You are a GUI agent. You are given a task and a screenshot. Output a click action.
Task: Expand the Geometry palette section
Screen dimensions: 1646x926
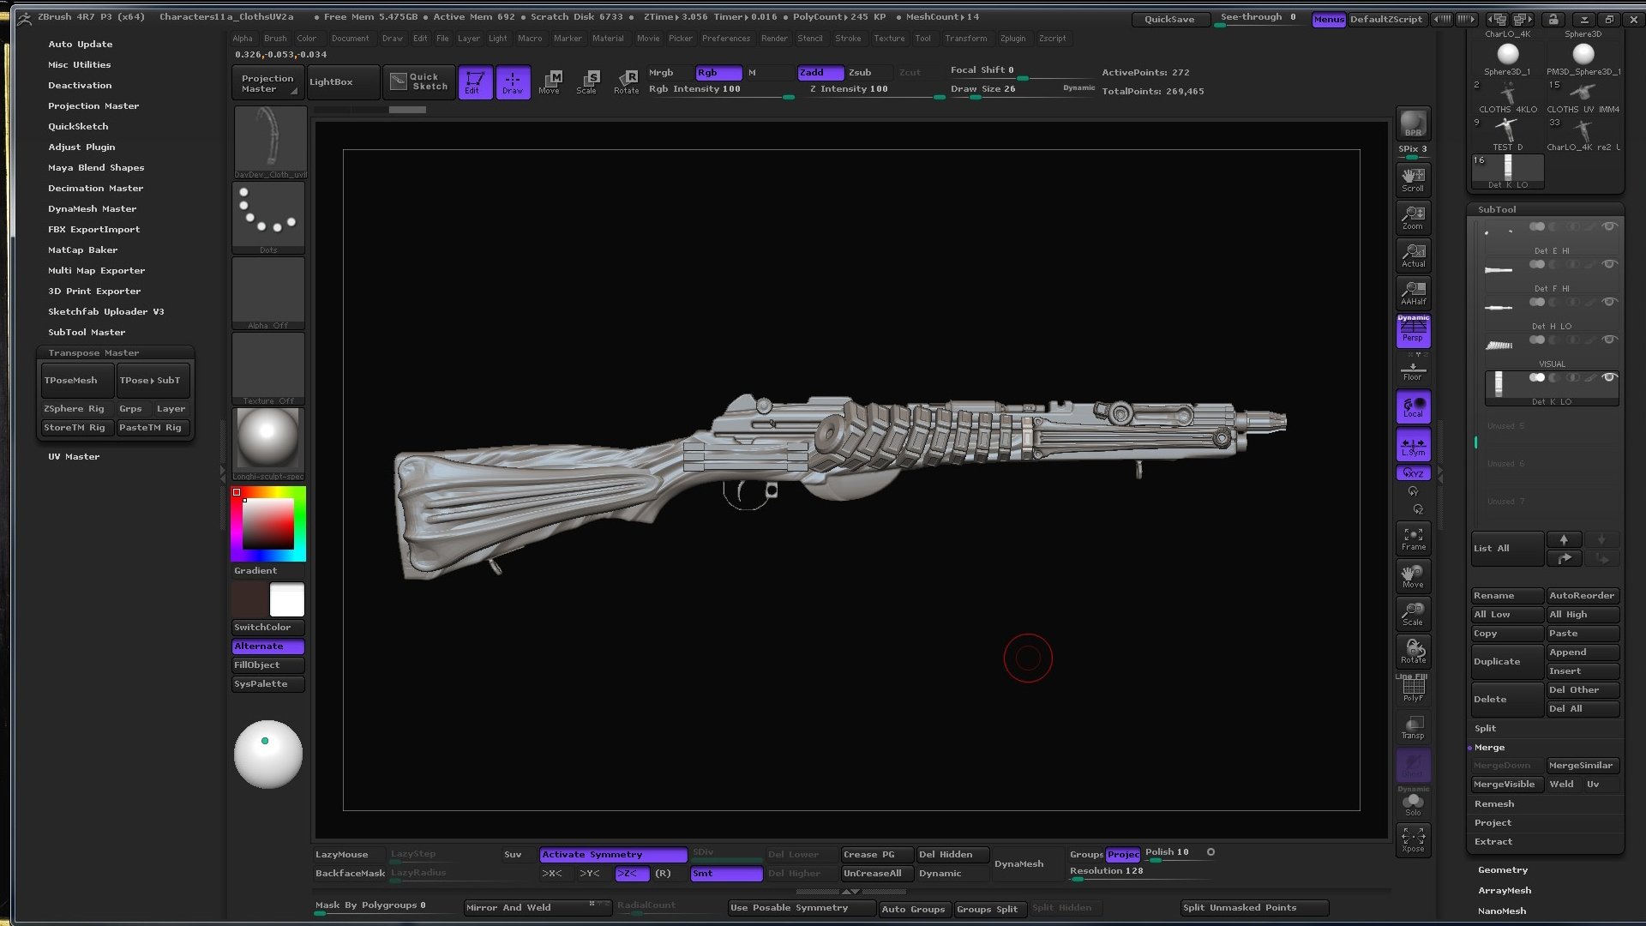click(x=1502, y=869)
